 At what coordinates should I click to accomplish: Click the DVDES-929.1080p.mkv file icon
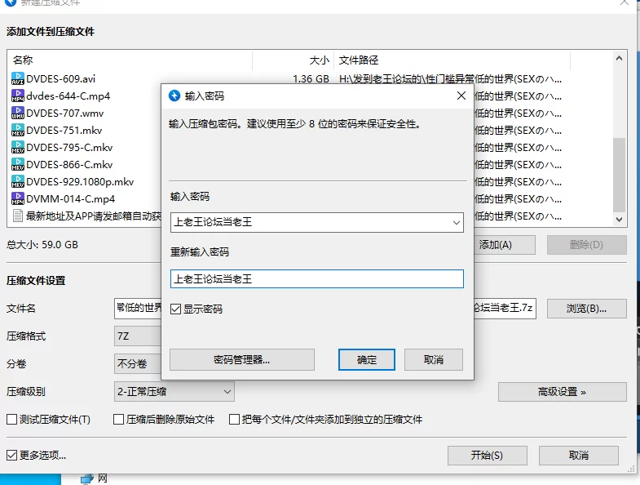pyautogui.click(x=18, y=181)
